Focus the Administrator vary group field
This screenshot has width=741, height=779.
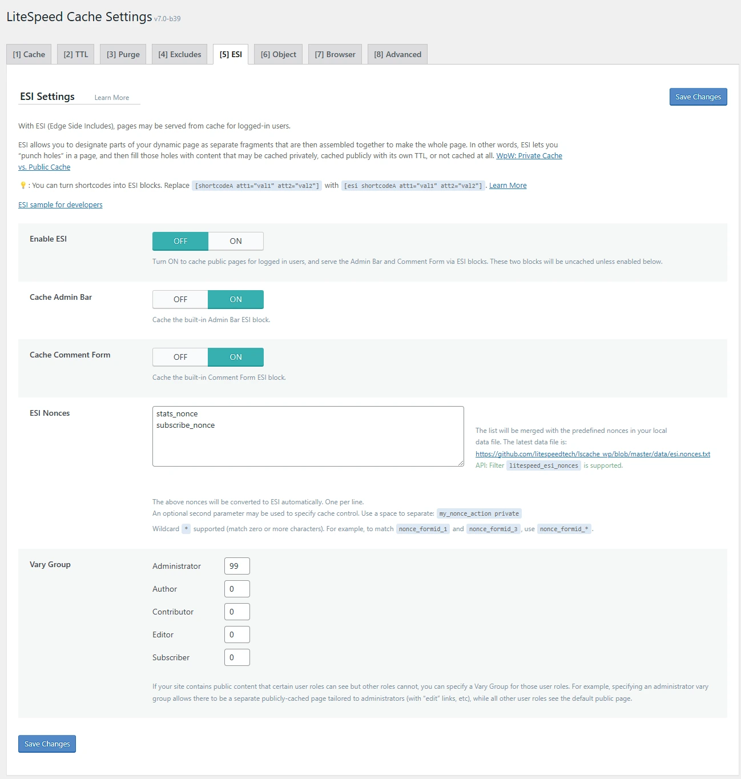tap(237, 566)
